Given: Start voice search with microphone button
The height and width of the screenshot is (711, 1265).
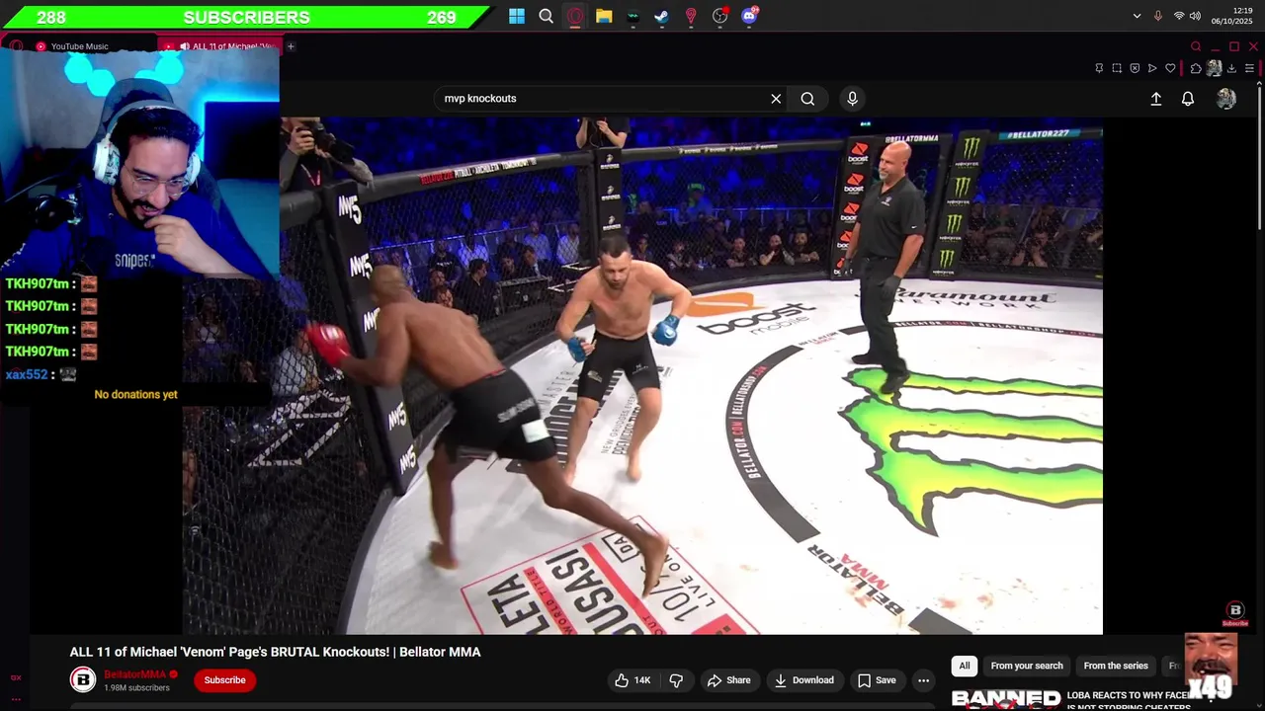Looking at the screenshot, I should [852, 99].
